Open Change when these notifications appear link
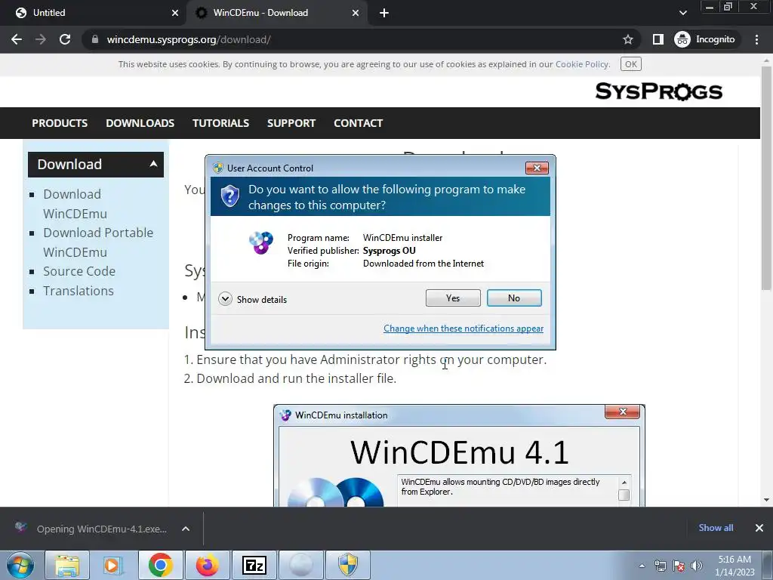Image resolution: width=773 pixels, height=580 pixels. click(x=463, y=329)
